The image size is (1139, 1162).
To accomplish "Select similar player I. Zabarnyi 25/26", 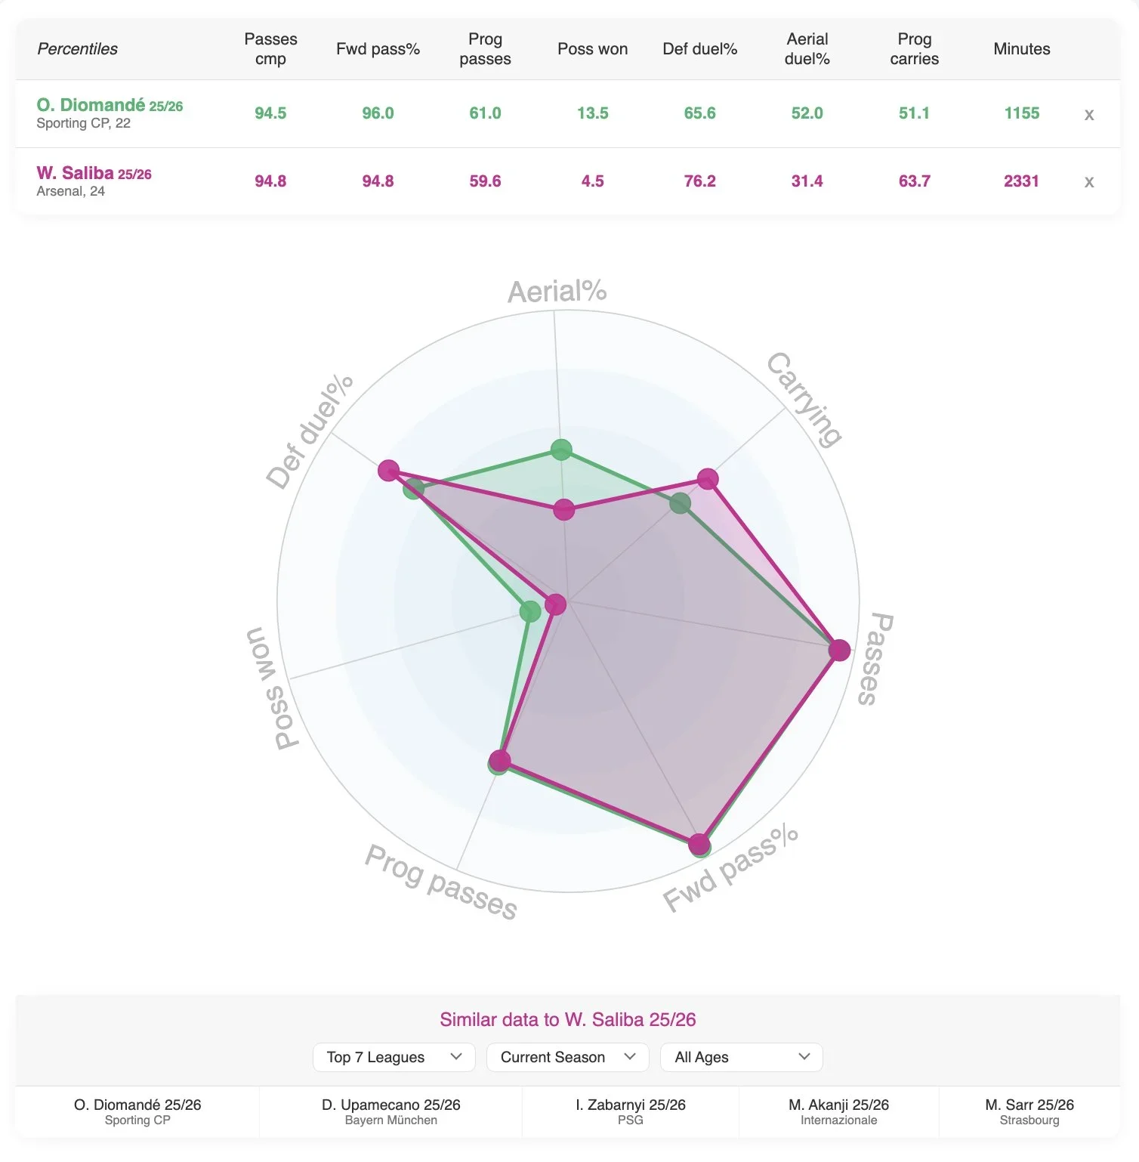I will pos(631,1111).
